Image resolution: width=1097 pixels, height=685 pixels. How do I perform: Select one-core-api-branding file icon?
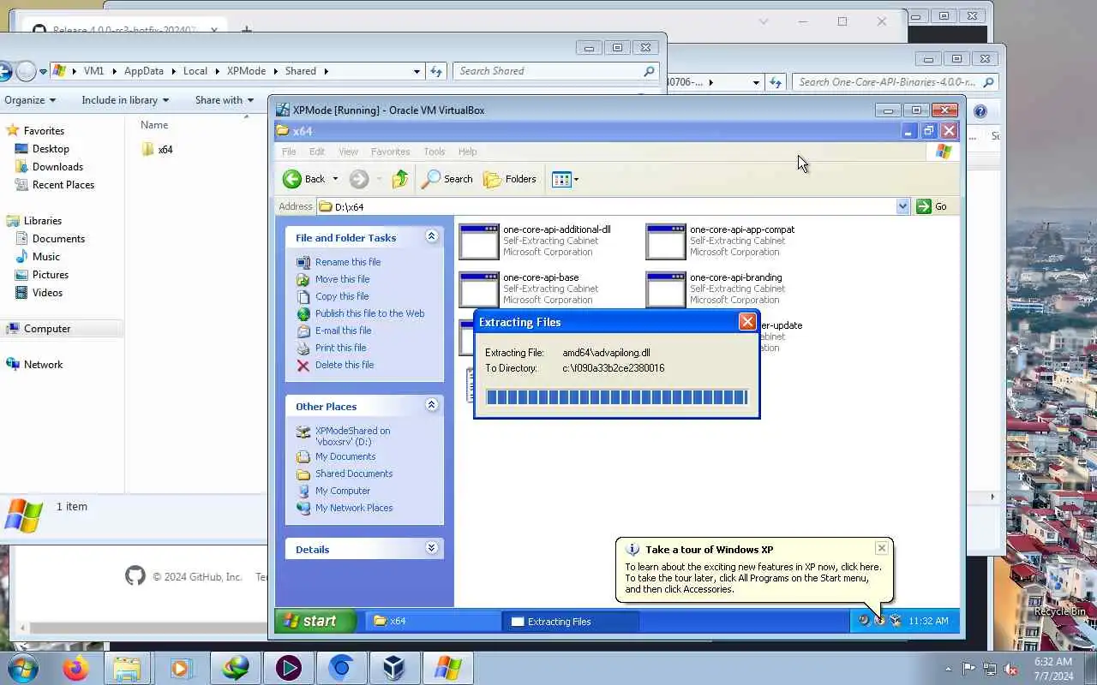click(x=666, y=289)
